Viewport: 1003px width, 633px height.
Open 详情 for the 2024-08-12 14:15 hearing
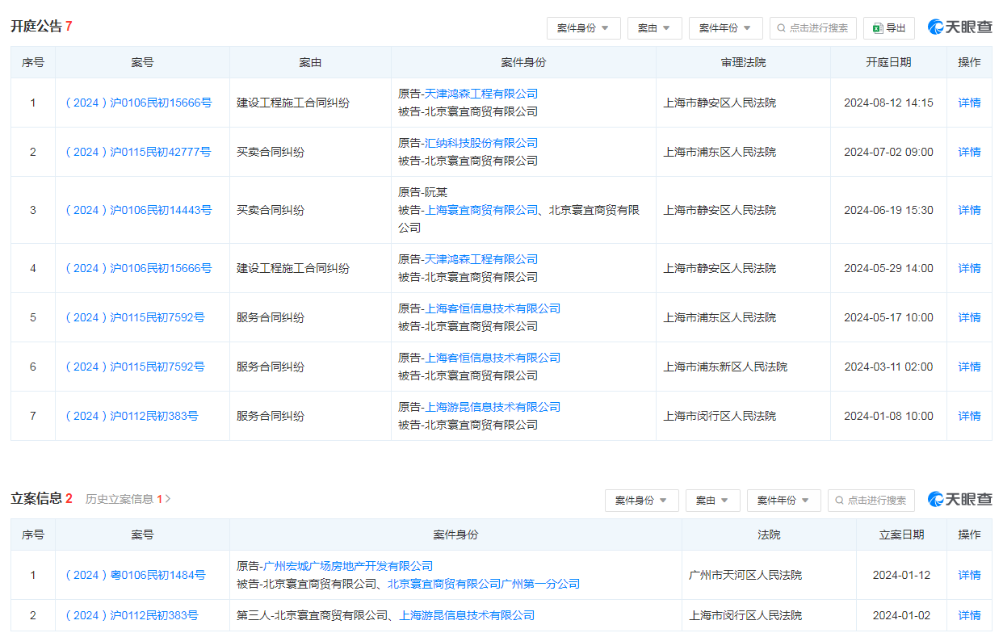[x=969, y=103]
